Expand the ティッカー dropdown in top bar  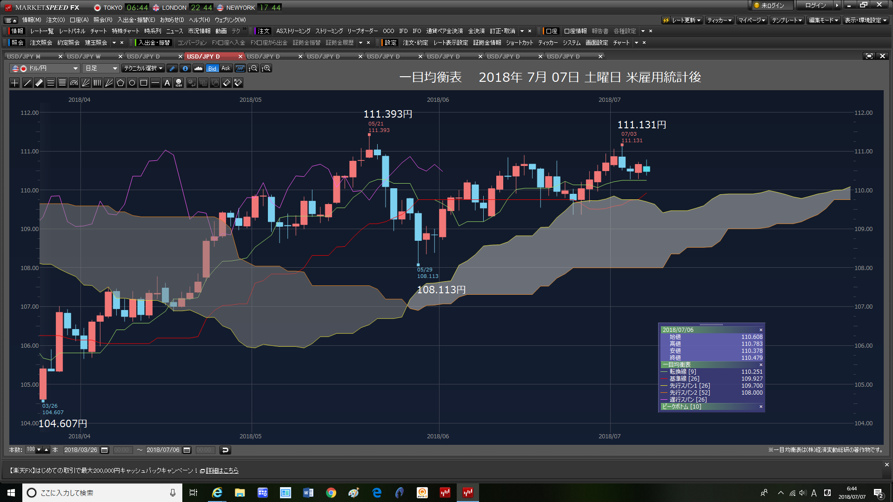(719, 20)
